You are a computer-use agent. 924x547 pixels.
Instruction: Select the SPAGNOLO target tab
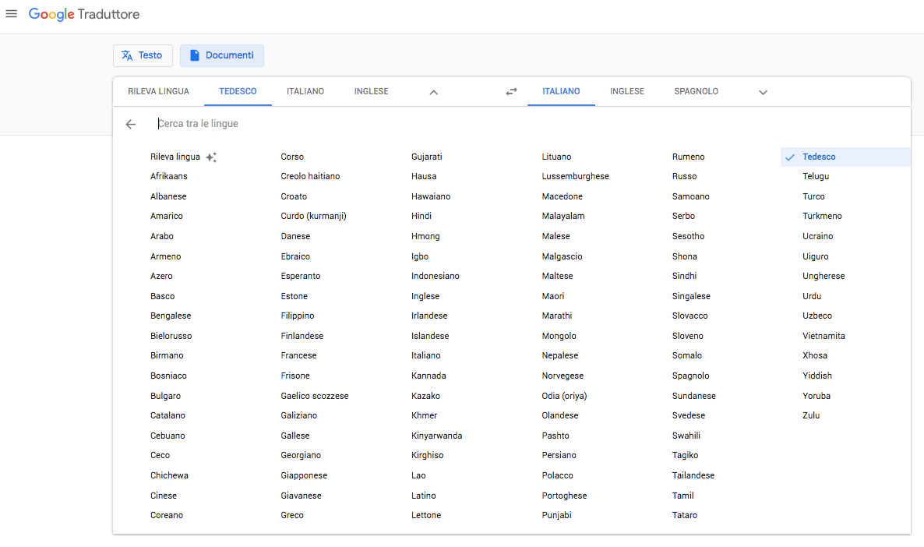[696, 91]
